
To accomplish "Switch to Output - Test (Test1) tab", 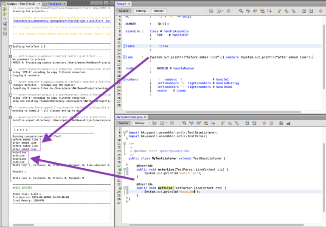I will coord(21,4).
